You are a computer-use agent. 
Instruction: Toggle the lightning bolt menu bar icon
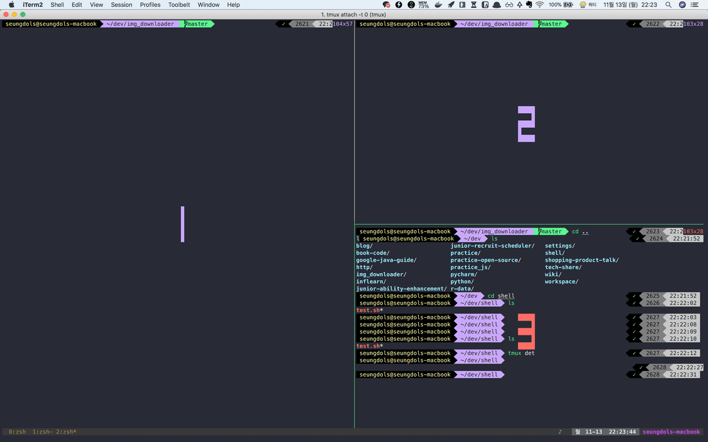click(x=399, y=5)
